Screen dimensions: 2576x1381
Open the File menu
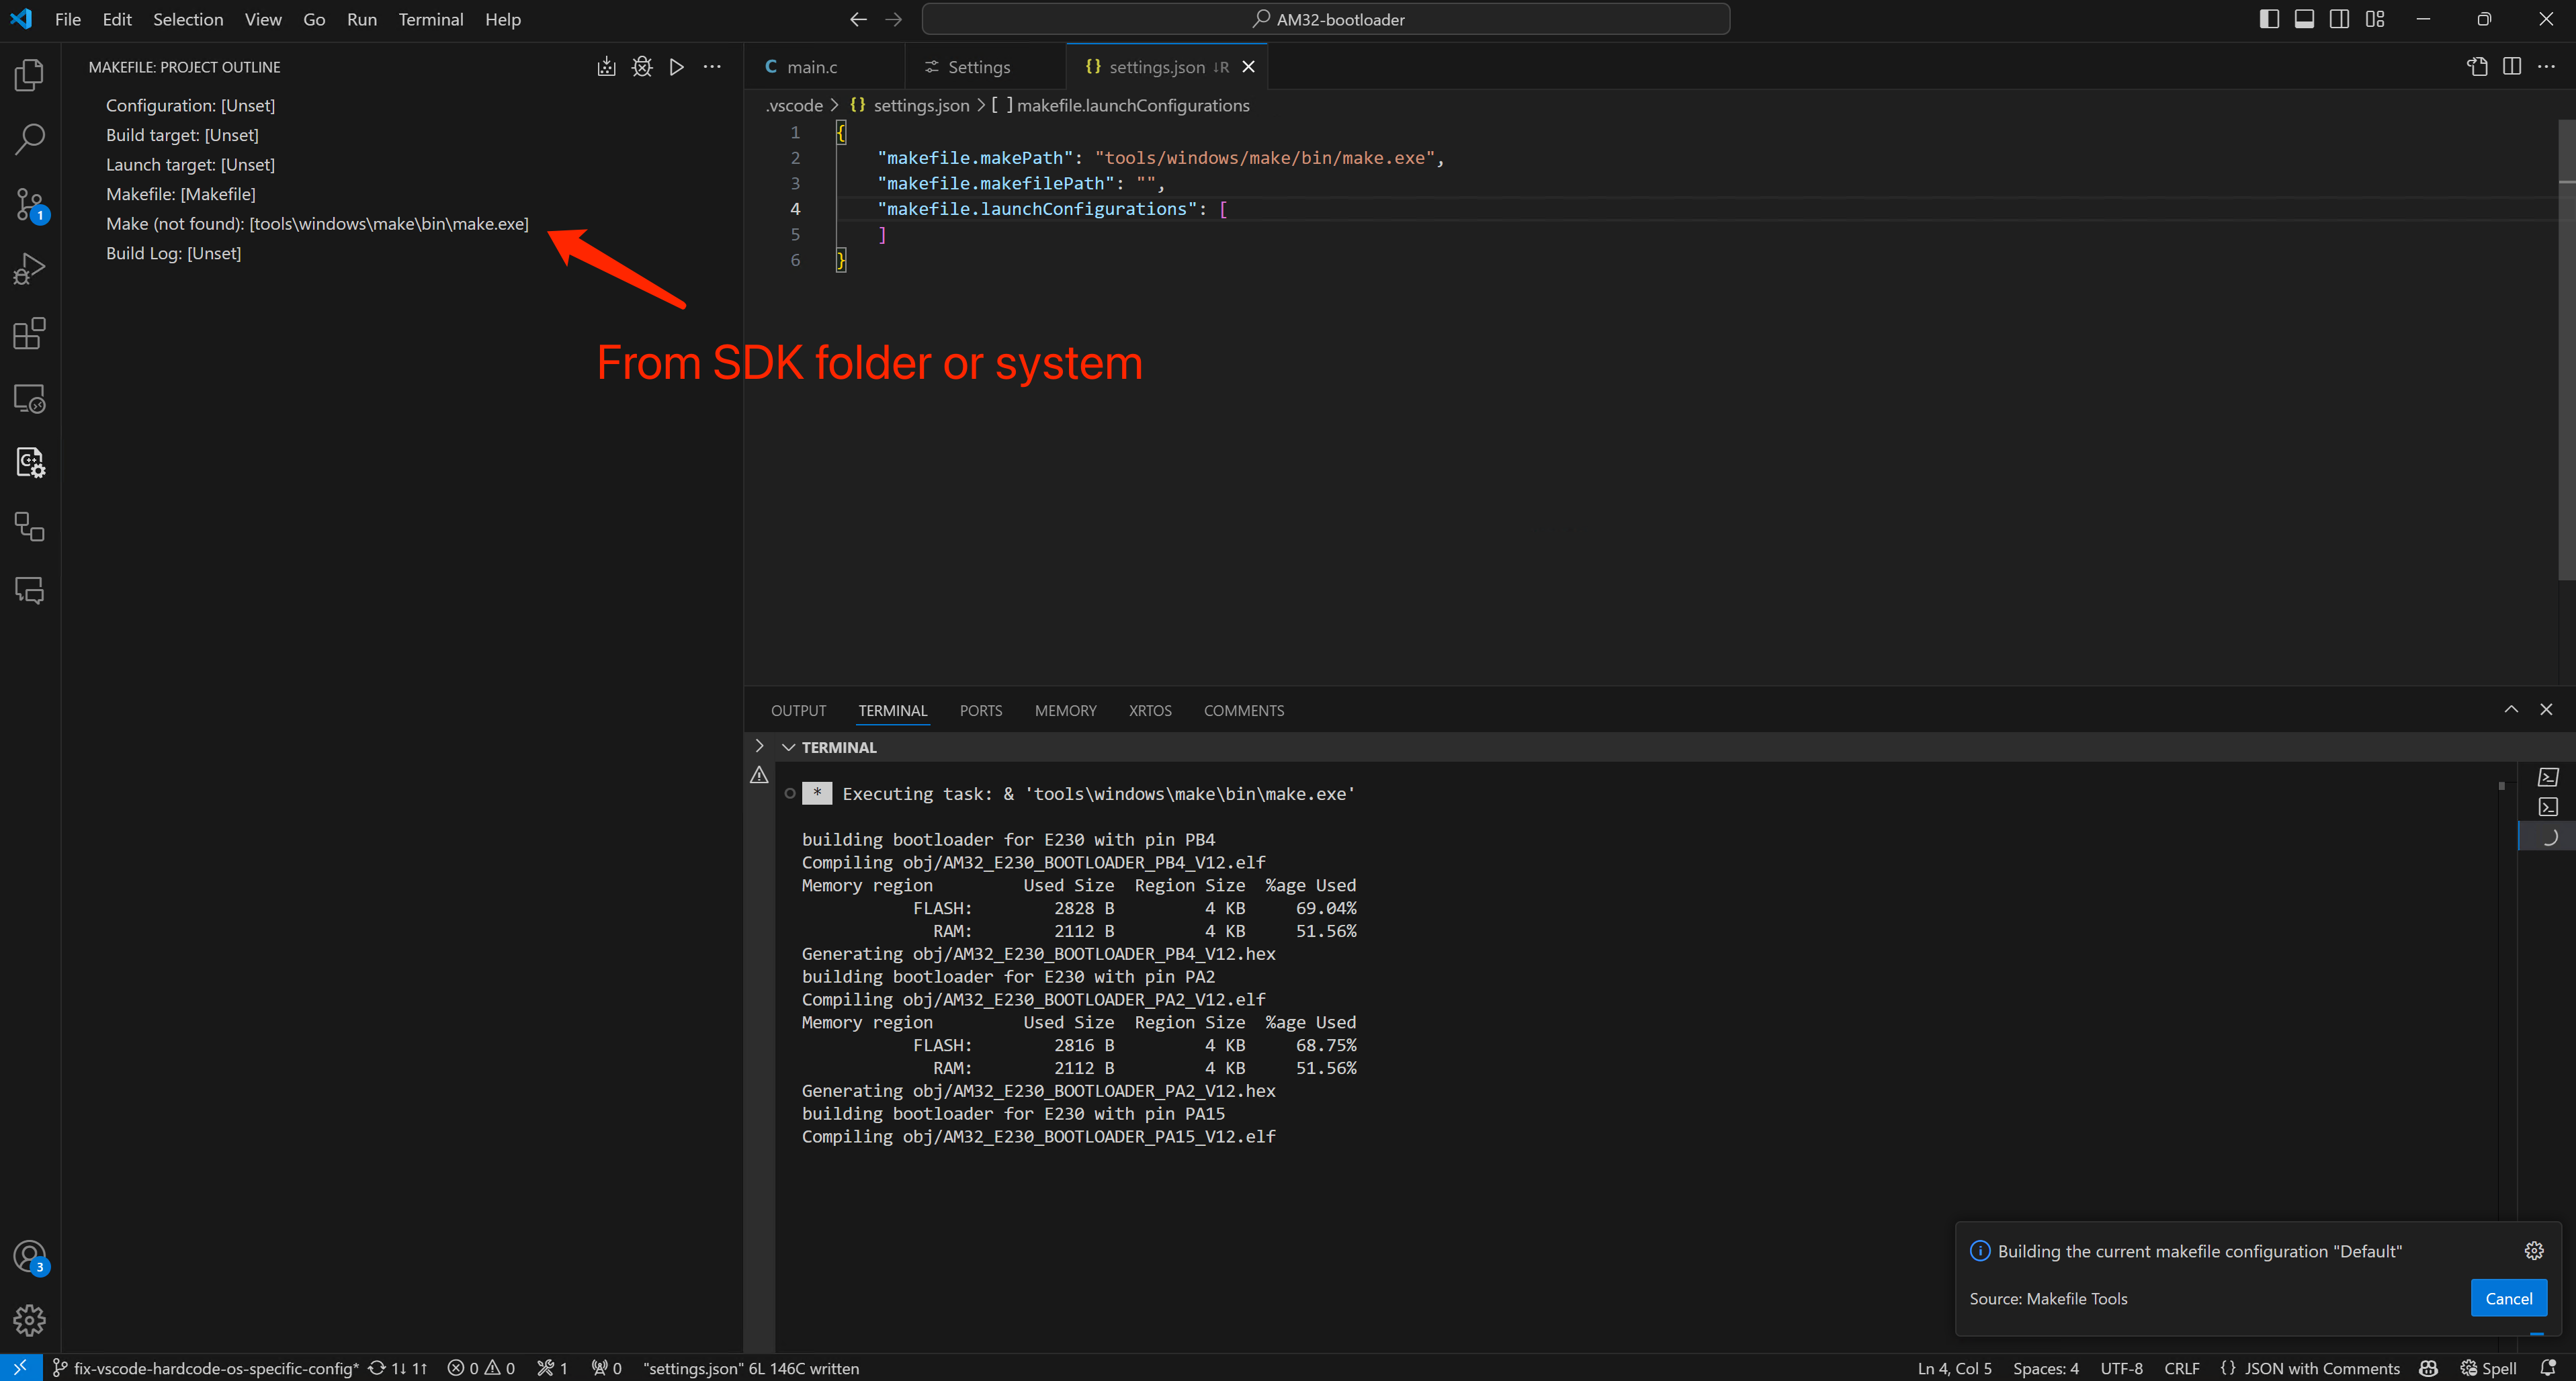pyautogui.click(x=68, y=19)
